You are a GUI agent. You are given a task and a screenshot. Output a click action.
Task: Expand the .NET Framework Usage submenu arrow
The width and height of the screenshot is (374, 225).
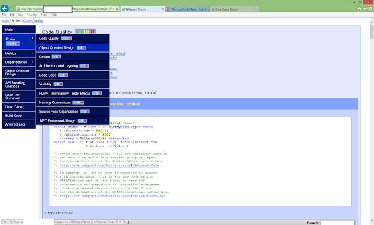tap(106, 120)
